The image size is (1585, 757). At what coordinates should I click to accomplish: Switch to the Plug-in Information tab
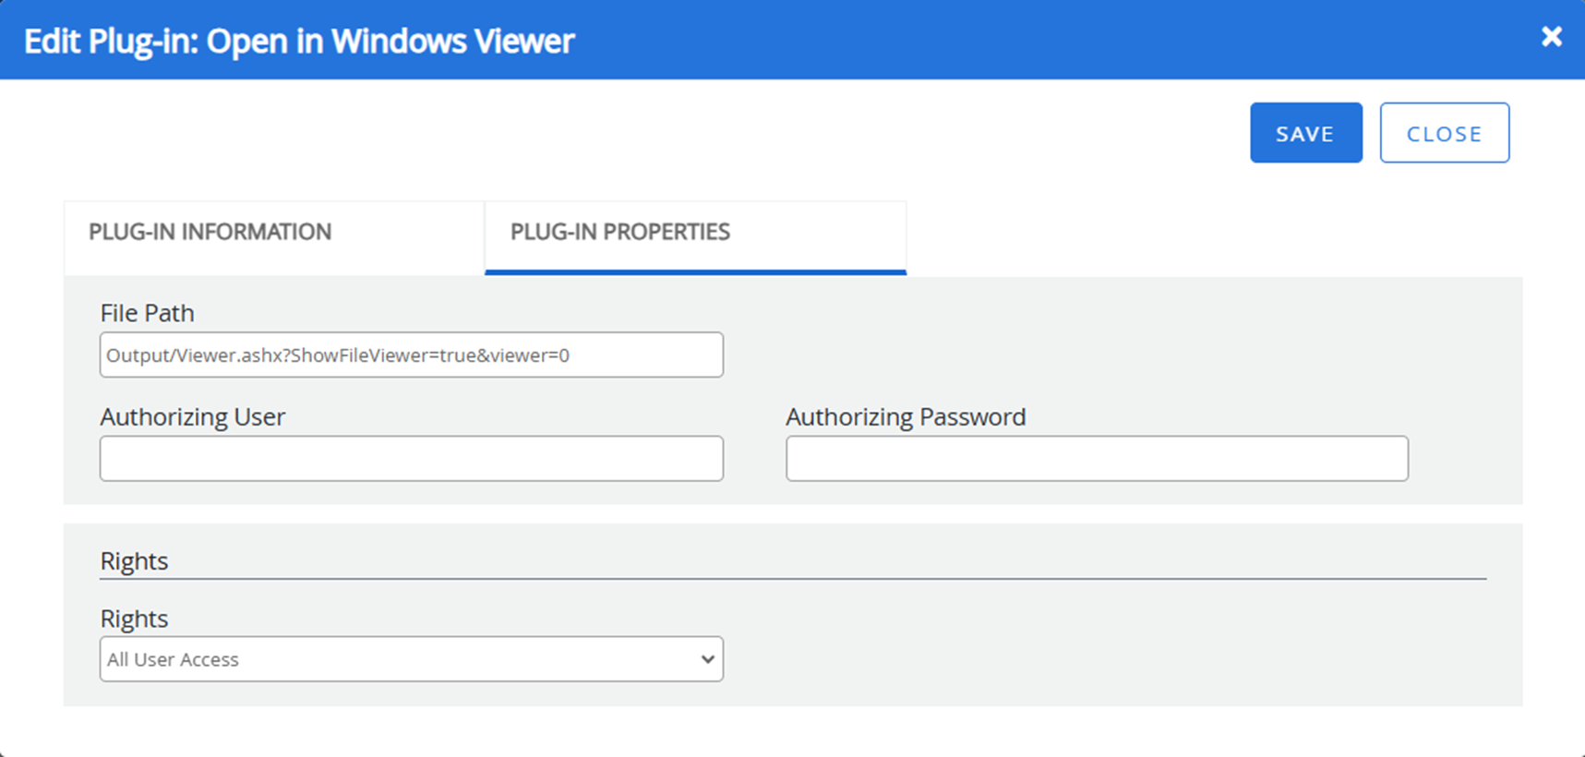(x=274, y=237)
